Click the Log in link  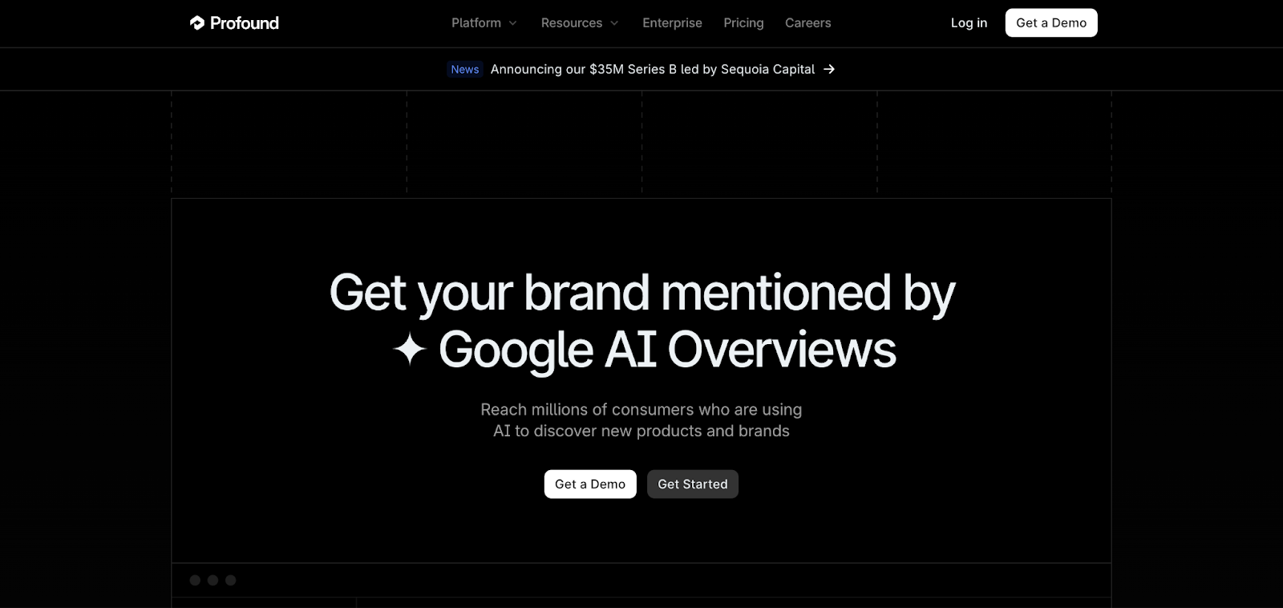pyautogui.click(x=969, y=23)
